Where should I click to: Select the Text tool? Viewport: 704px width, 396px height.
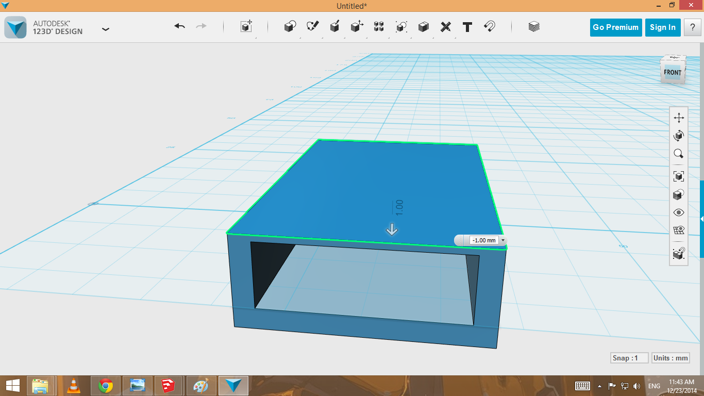pos(467,27)
